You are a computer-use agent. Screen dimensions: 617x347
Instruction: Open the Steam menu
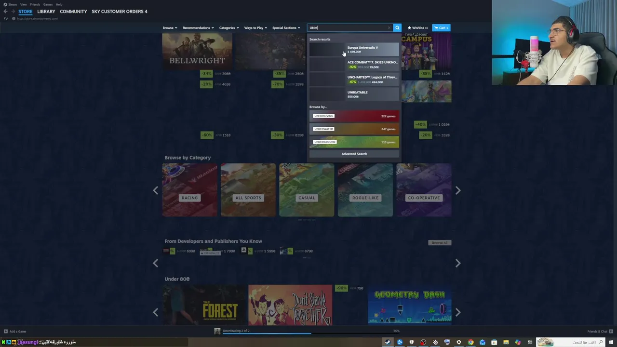pyautogui.click(x=10, y=4)
